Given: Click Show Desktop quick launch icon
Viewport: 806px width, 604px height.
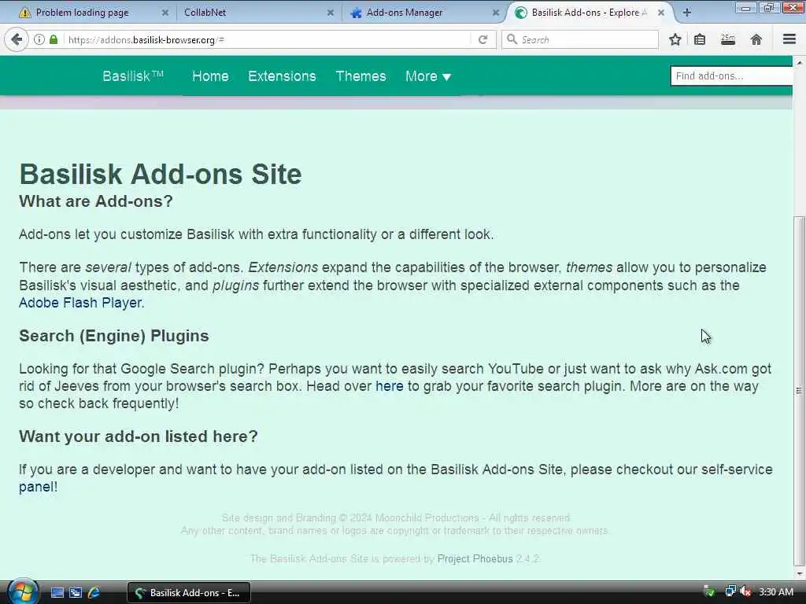Looking at the screenshot, I should (57, 593).
